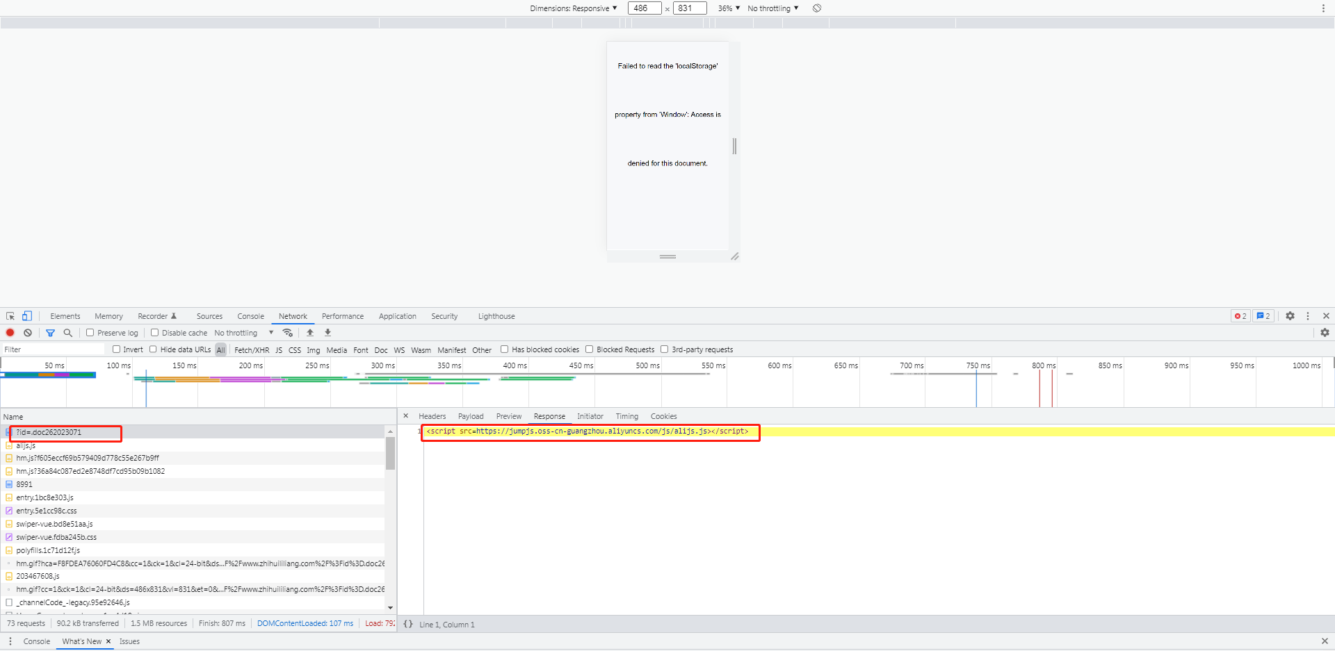Screen dimensions: 1335x651
Task: Open the Recorder tab
Action: pyautogui.click(x=157, y=316)
